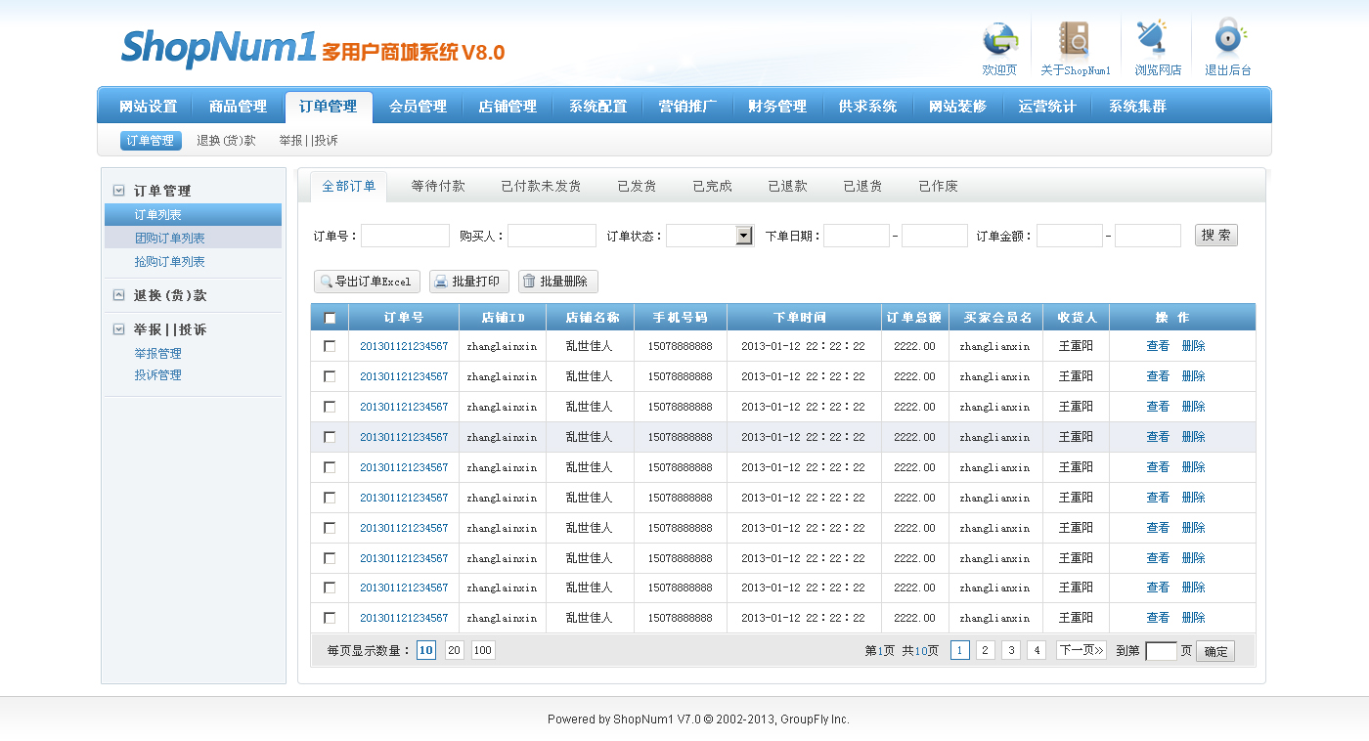Open the 运营统计 main menu
1369x741 pixels.
click(x=1047, y=107)
